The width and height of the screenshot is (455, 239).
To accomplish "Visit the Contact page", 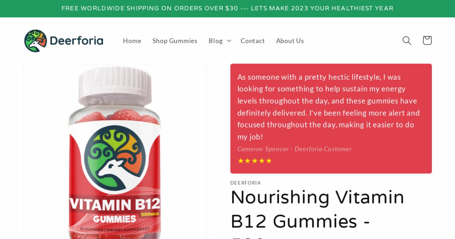I will point(253,41).
